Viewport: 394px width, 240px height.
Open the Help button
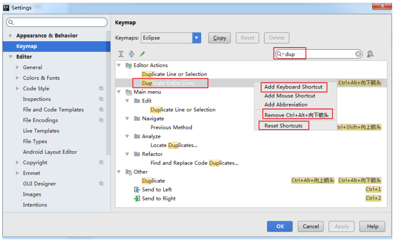tap(372, 227)
